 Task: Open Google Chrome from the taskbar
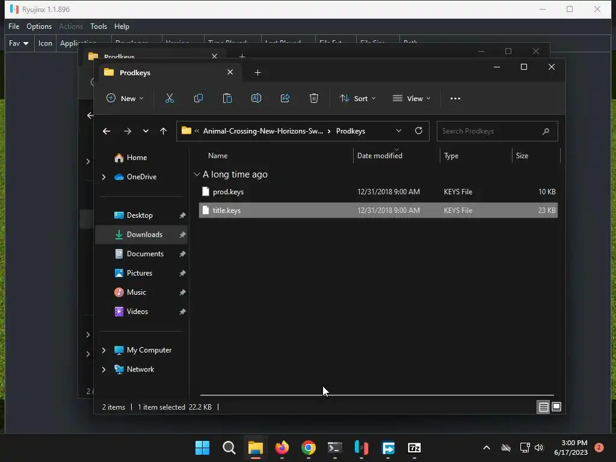coord(309,448)
